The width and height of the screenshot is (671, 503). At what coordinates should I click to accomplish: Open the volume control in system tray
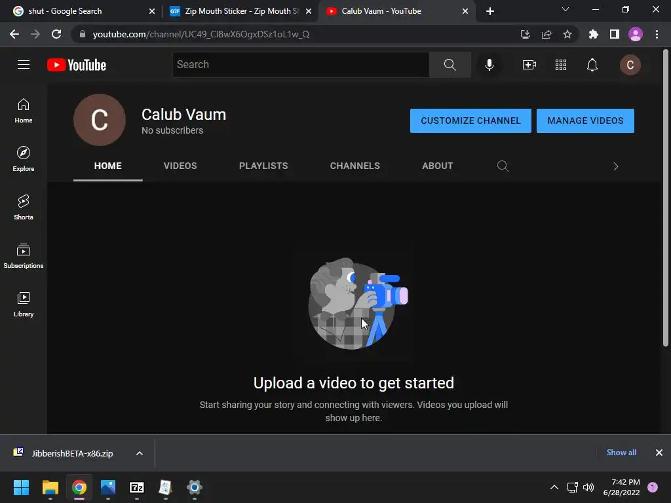(589, 487)
